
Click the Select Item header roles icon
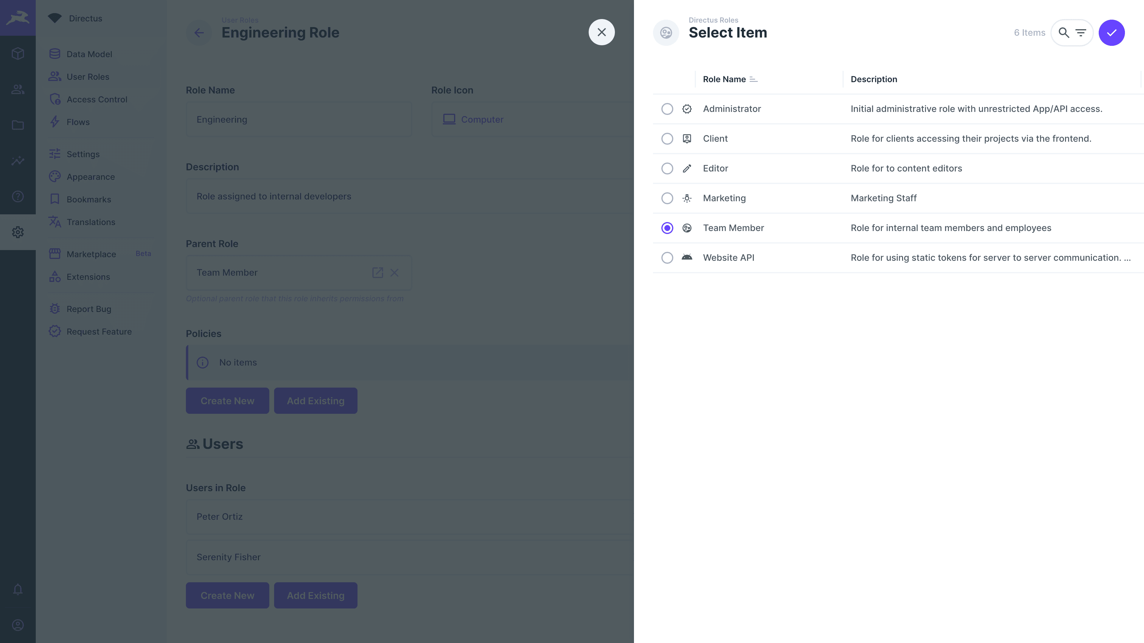point(666,32)
